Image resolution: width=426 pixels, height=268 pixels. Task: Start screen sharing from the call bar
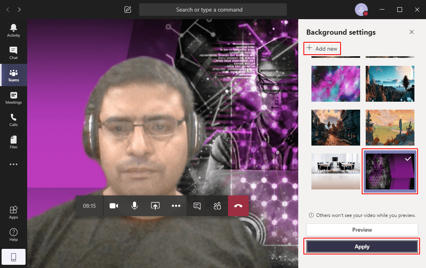click(x=155, y=206)
